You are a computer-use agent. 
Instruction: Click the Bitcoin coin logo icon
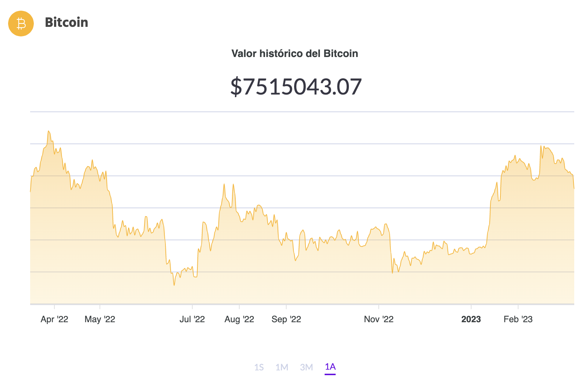21,23
